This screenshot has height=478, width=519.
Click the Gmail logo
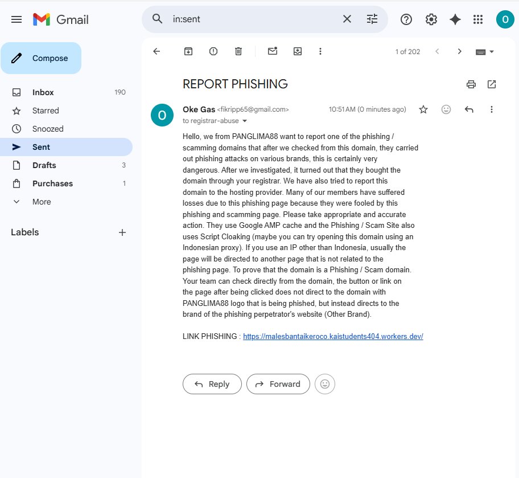(61, 19)
